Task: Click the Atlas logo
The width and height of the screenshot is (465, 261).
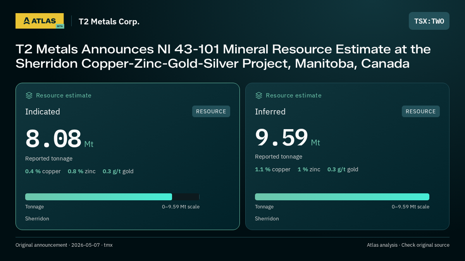Action: point(40,21)
